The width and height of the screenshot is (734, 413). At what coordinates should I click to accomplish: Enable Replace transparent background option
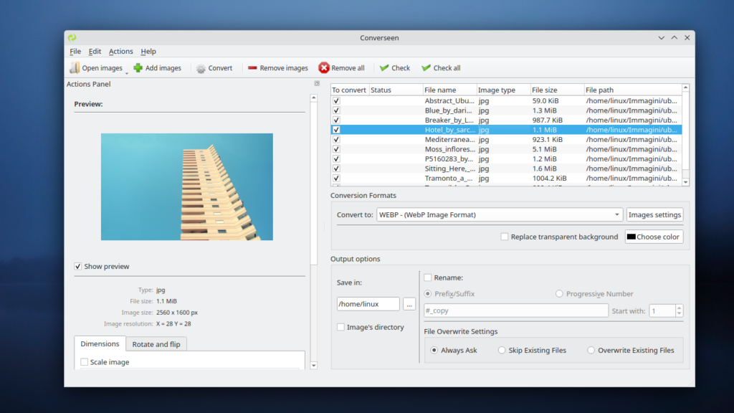click(505, 237)
